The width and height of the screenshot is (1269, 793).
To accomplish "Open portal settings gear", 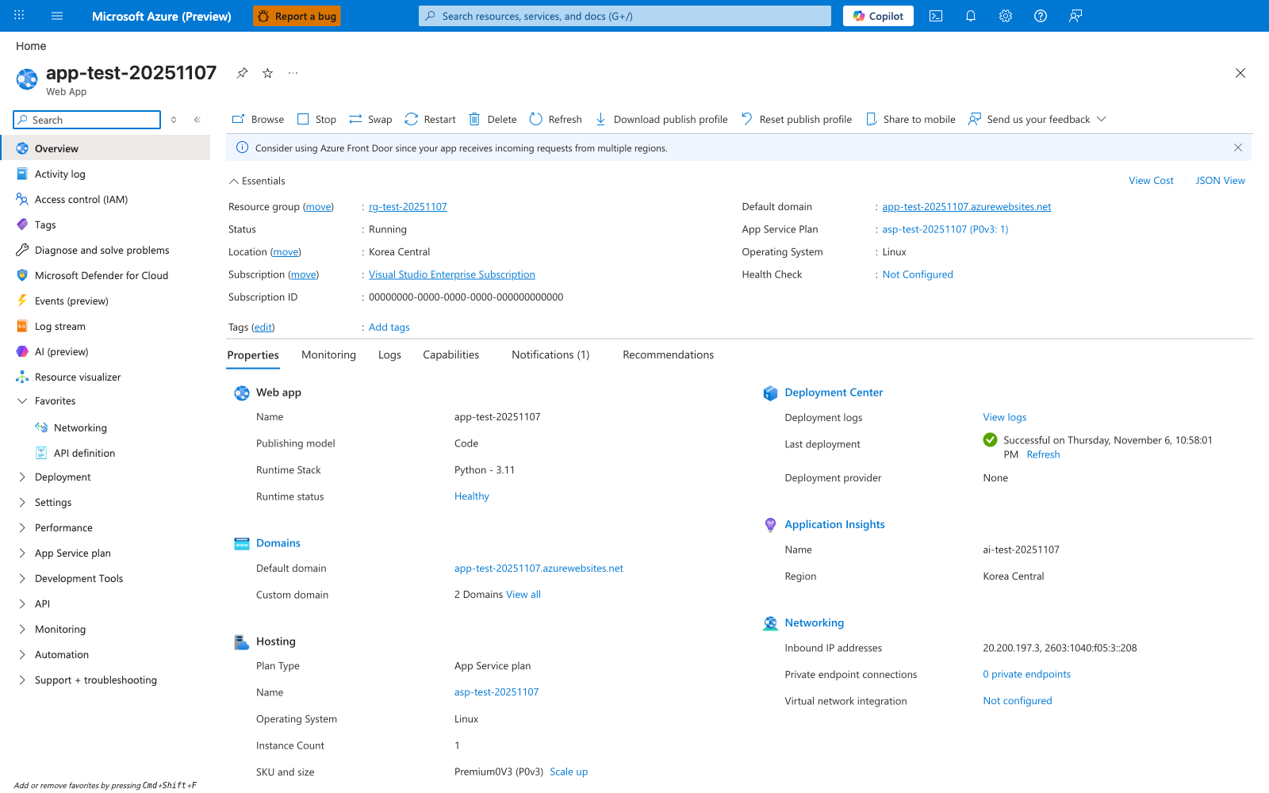I will (x=1006, y=16).
